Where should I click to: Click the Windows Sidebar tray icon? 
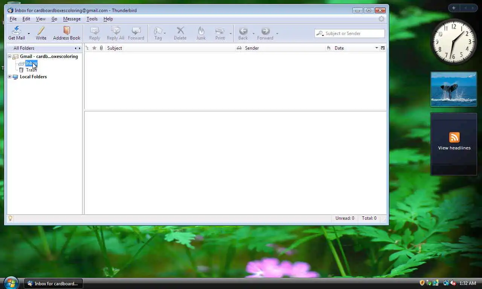point(435,283)
